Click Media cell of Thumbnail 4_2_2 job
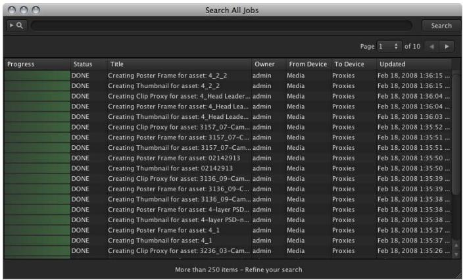463x280 pixels. coord(295,86)
